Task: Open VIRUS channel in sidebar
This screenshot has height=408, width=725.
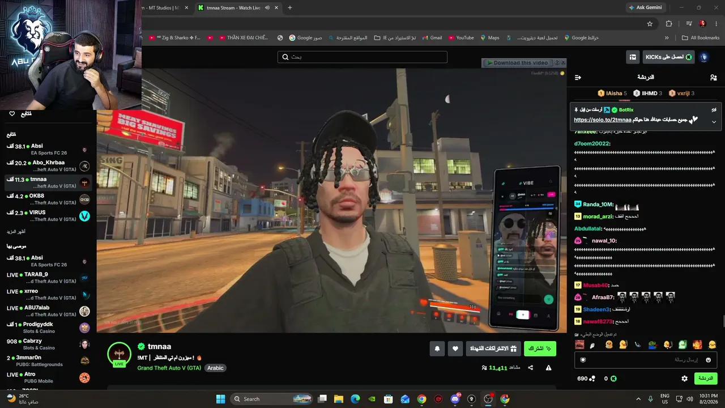Action: pyautogui.click(x=48, y=216)
